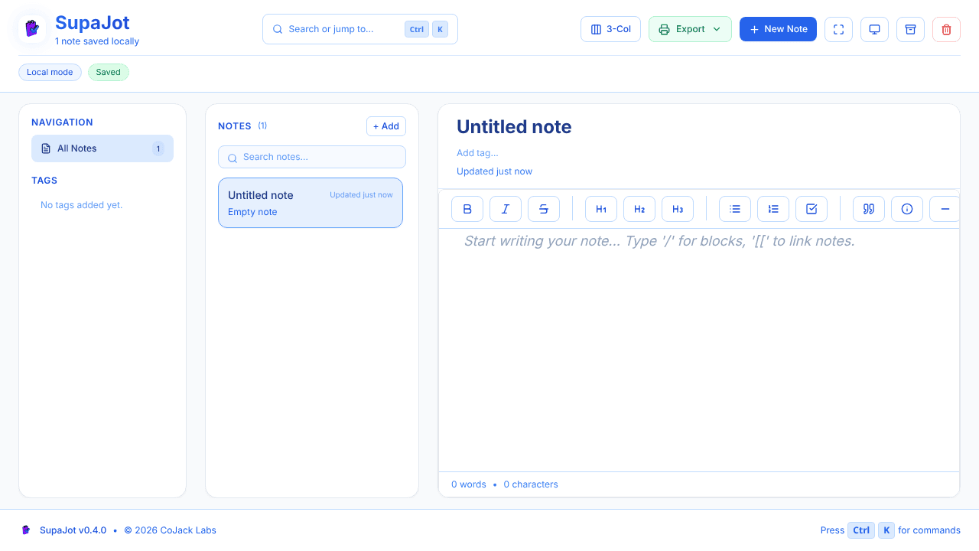Insert a checklist task item
979x551 pixels.
tap(811, 209)
